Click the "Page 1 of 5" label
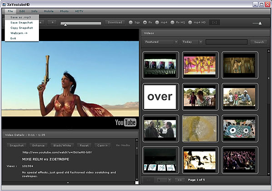 [196, 180]
